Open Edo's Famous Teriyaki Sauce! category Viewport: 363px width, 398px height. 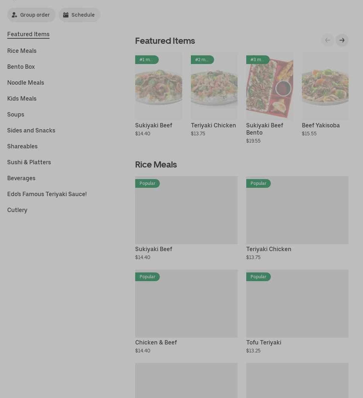tap(47, 194)
